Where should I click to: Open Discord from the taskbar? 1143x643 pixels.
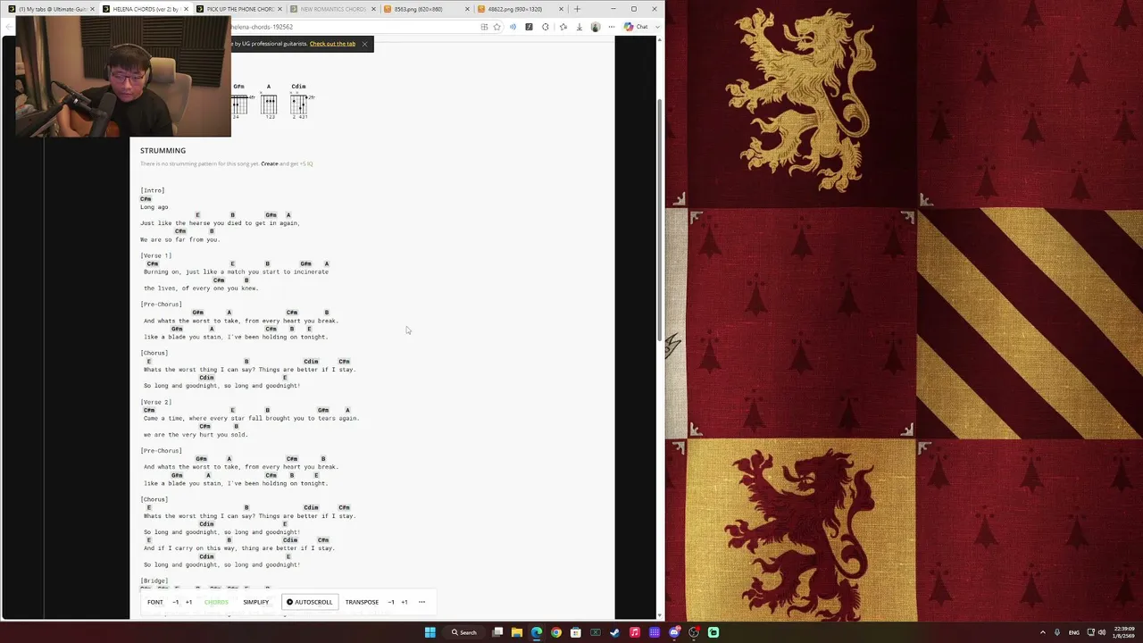point(674,632)
